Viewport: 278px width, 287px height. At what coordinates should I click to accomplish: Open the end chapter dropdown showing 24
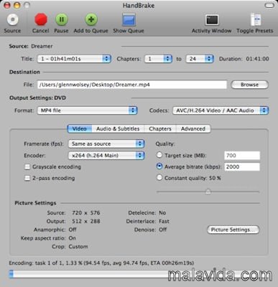point(200,59)
